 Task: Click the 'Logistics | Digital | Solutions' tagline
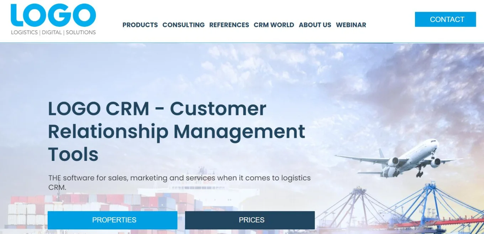(53, 32)
